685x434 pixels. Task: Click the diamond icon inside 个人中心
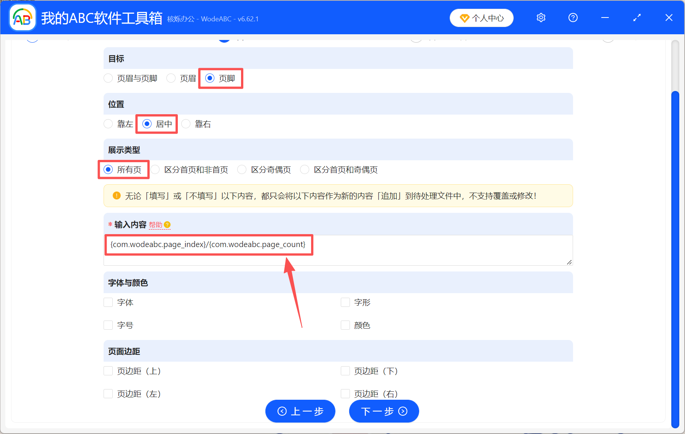[465, 18]
